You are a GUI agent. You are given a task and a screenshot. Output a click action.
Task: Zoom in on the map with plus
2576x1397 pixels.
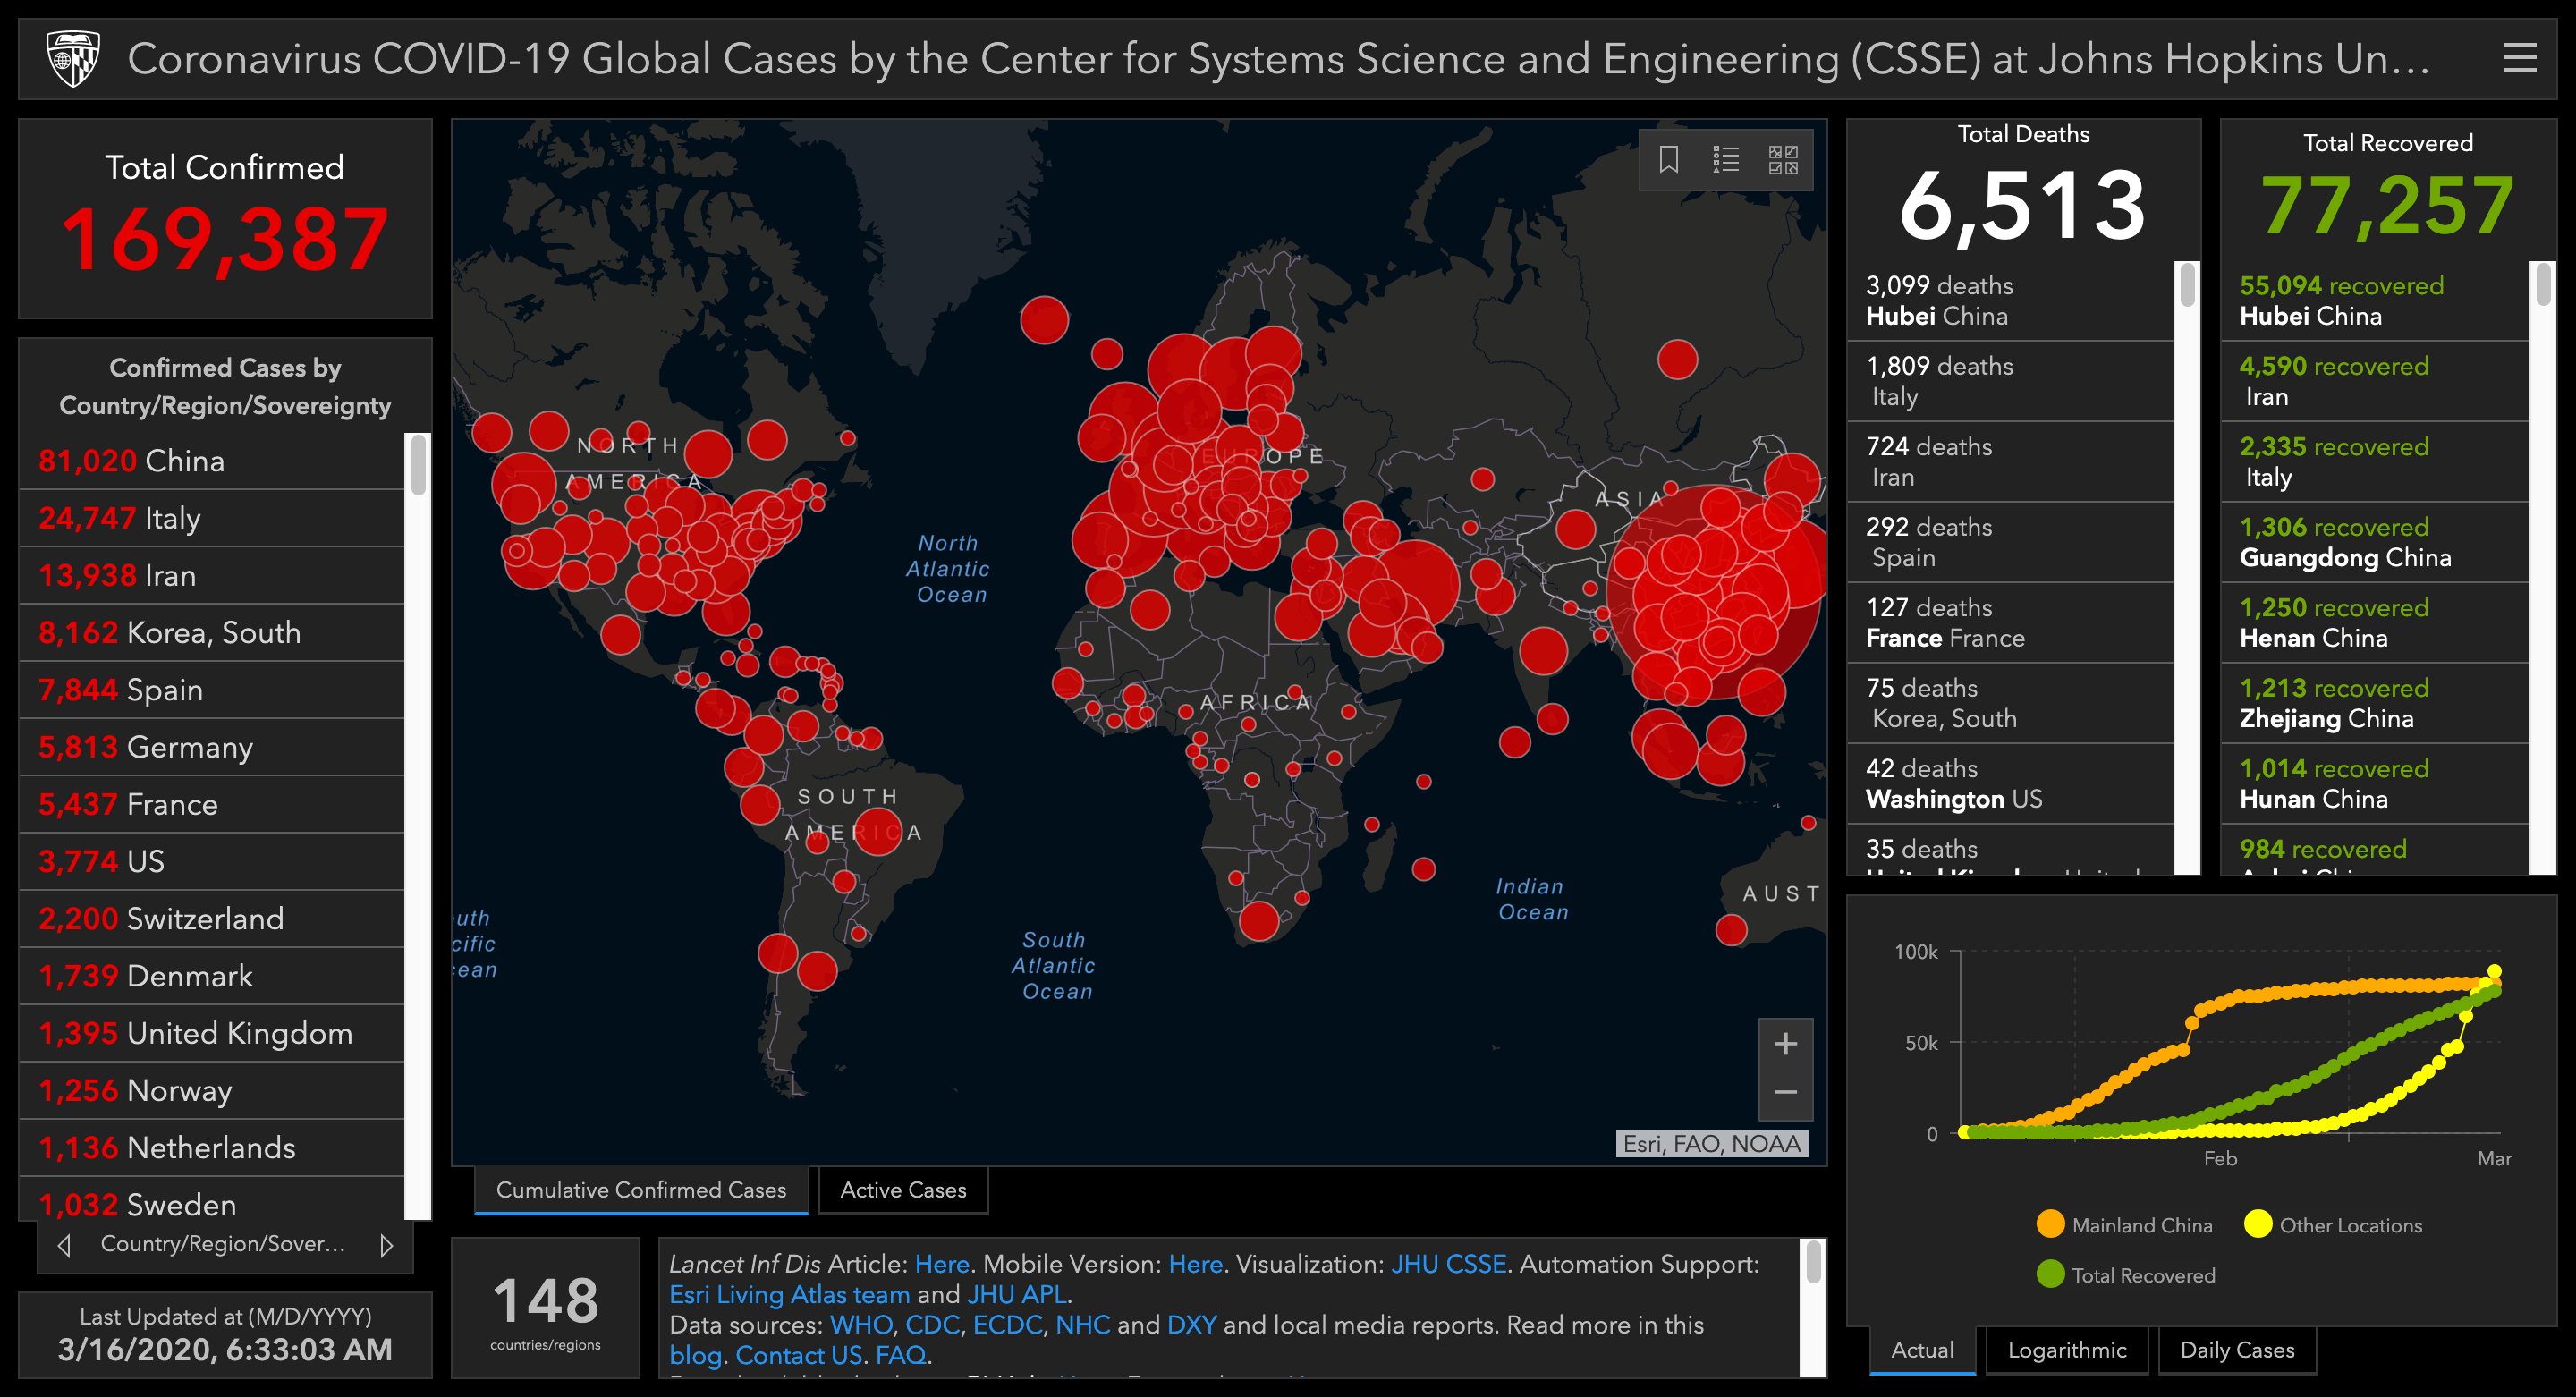tap(1785, 1044)
